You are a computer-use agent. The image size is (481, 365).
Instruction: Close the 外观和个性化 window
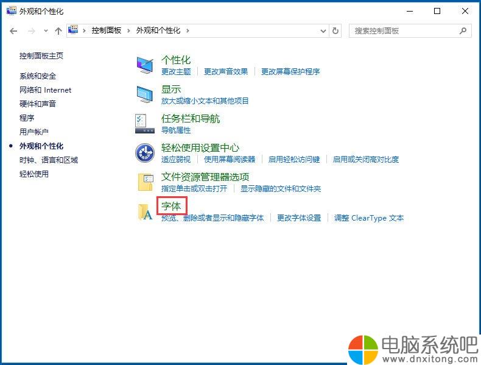tap(465, 11)
